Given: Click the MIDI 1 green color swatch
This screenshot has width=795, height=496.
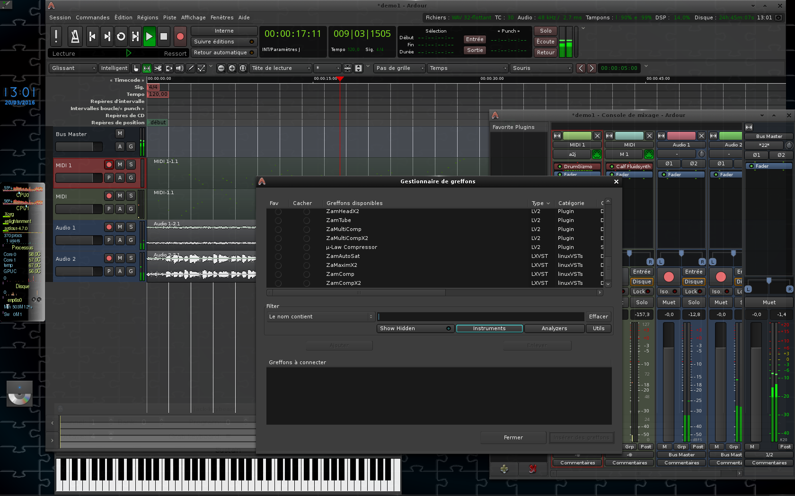Looking at the screenshot, I should (577, 136).
